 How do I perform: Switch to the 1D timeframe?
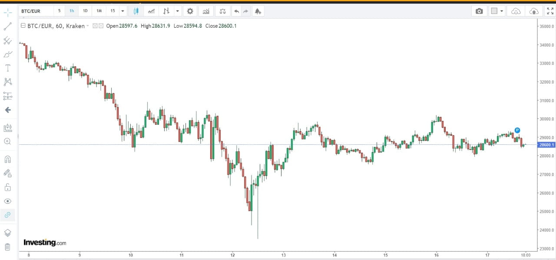point(85,11)
